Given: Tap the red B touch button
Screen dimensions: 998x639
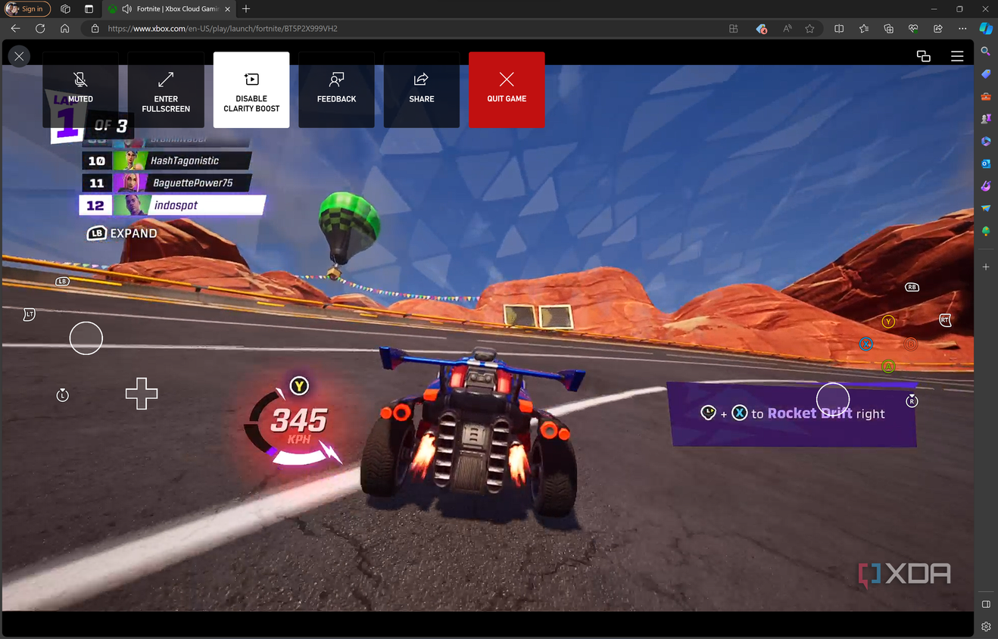Looking at the screenshot, I should [911, 344].
